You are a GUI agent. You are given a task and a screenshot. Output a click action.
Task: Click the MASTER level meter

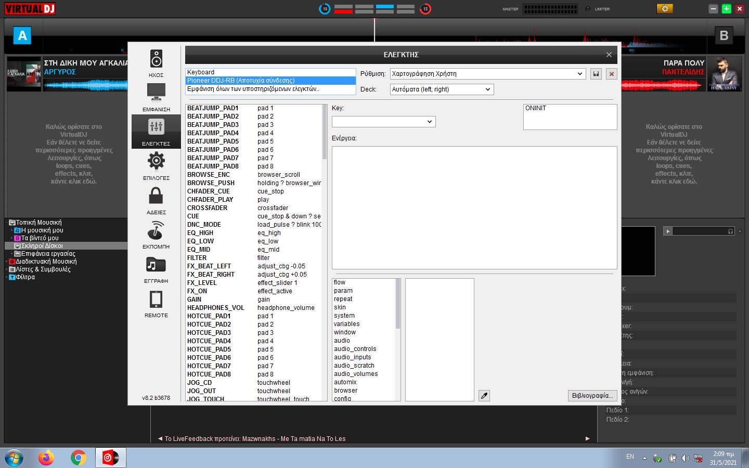550,9
